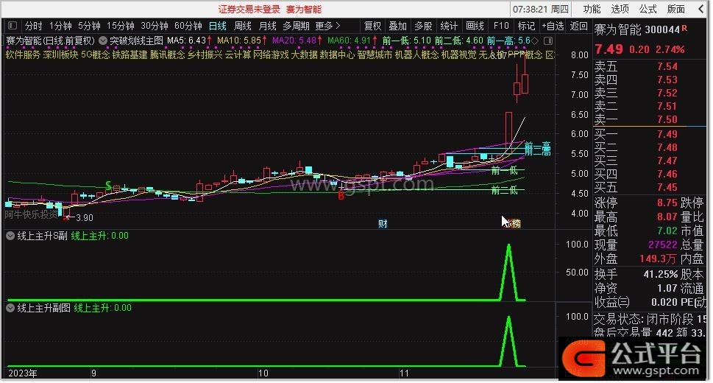
Task: Click the 铁路基建 concept tag
Action: click(130, 55)
